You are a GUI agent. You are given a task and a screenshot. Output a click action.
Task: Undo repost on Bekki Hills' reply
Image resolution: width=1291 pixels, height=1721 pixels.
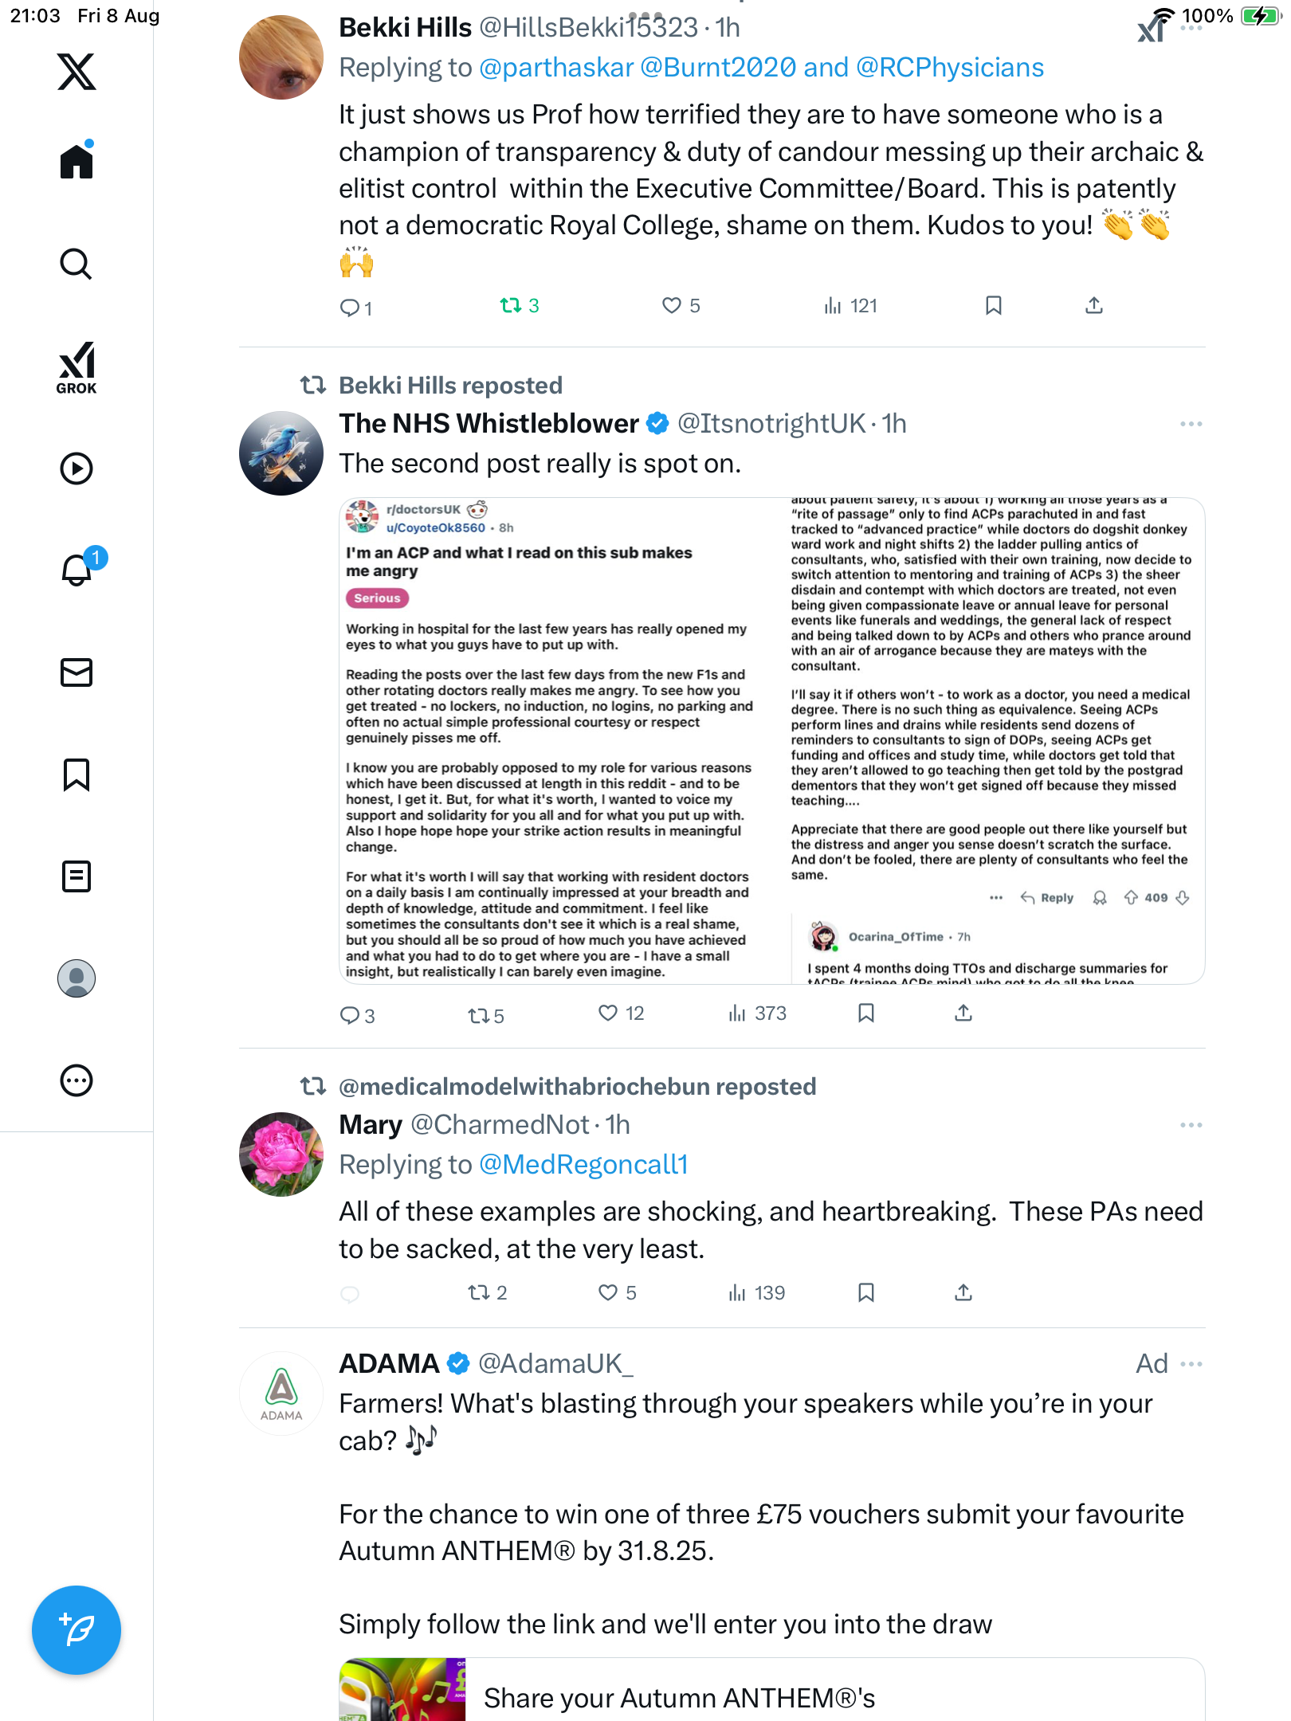[511, 305]
